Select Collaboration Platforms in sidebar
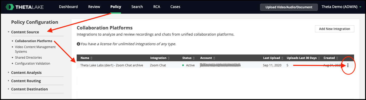This screenshot has height=100, width=366. (34, 41)
